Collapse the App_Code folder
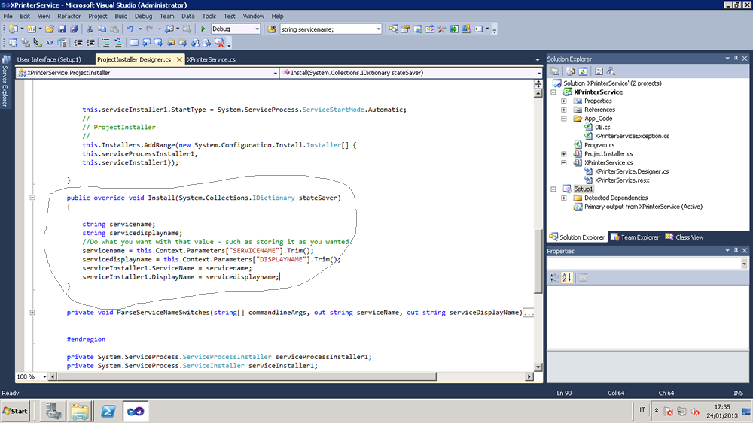Image resolution: width=753 pixels, height=423 pixels. tap(564, 118)
